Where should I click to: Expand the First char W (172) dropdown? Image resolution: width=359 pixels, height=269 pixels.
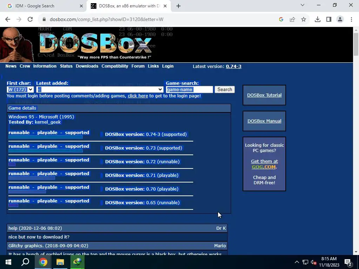pos(20,89)
